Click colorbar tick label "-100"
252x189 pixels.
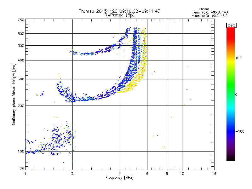[x=240, y=131]
